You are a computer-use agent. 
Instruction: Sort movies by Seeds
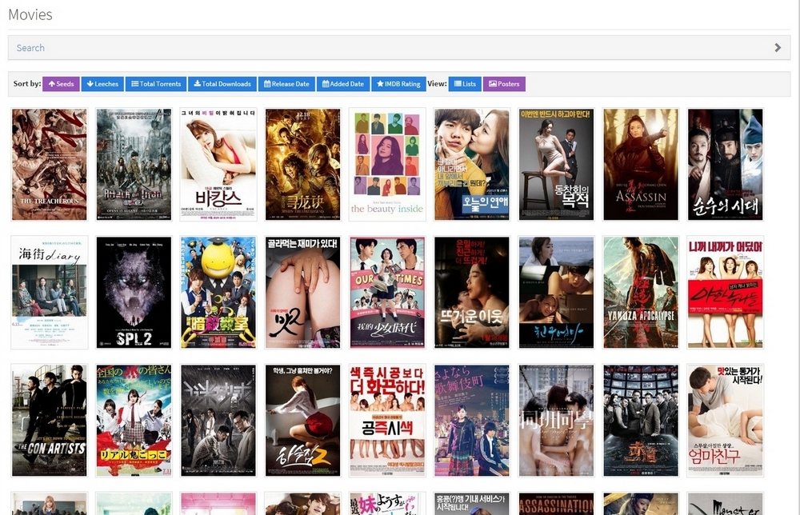(61, 84)
